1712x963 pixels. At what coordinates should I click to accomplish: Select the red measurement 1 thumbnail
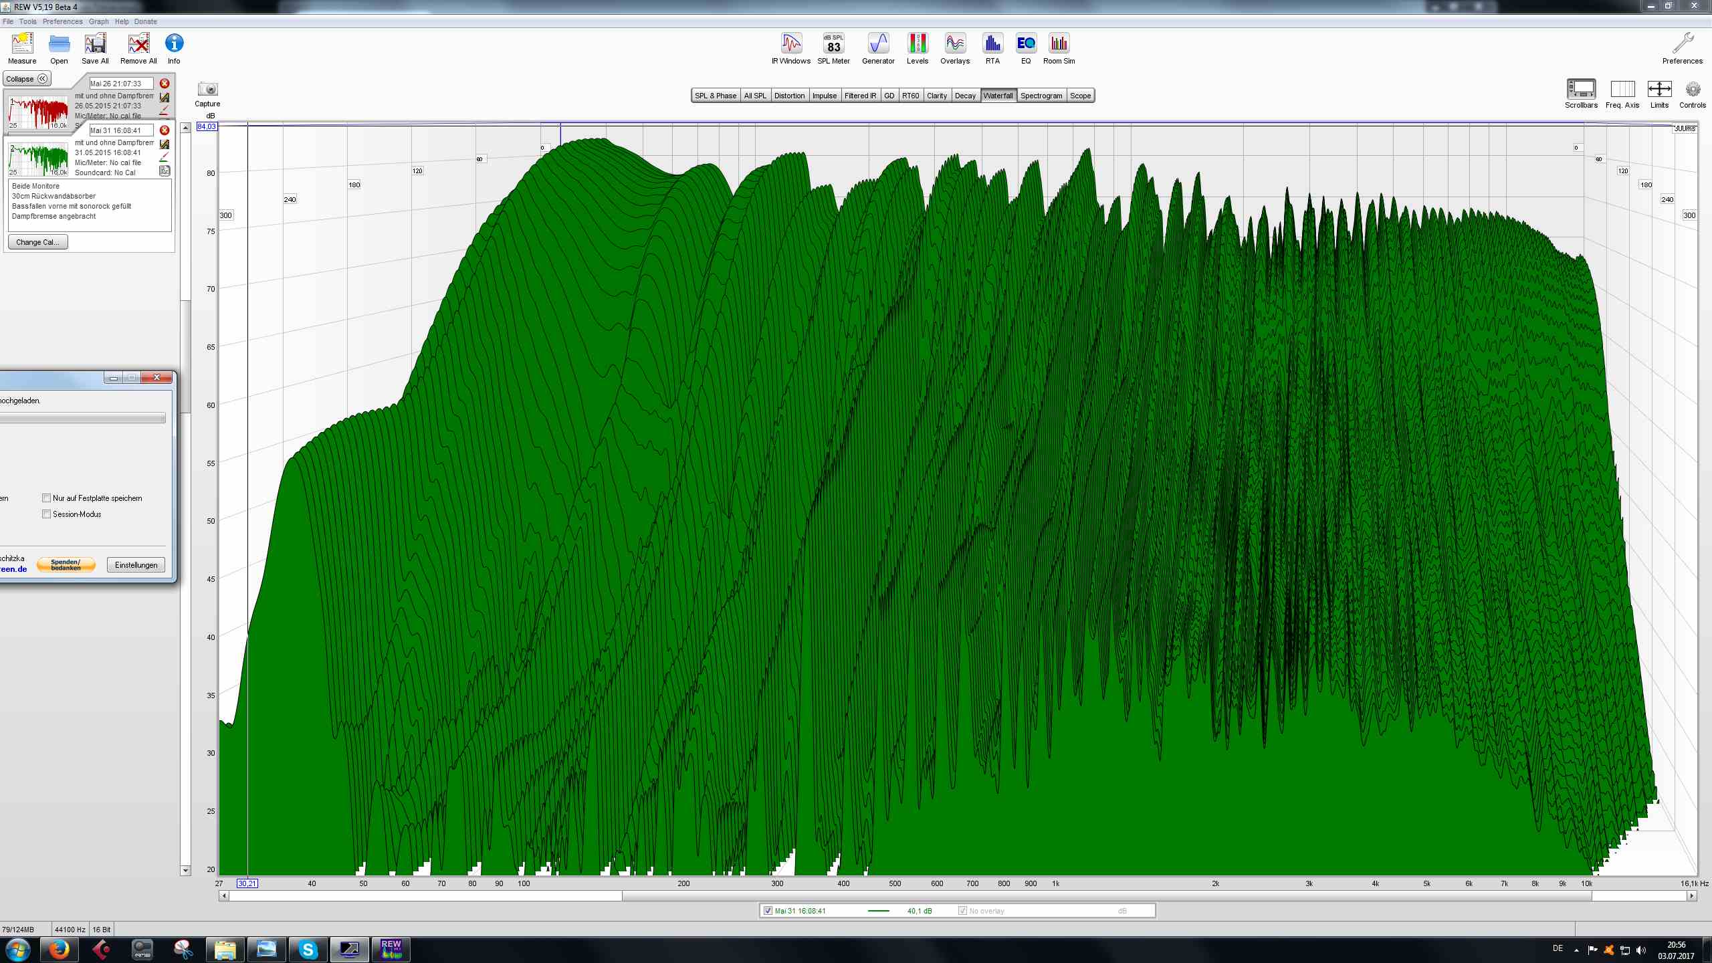click(x=38, y=112)
